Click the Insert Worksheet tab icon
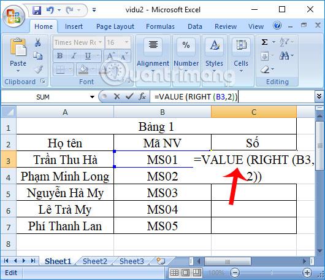Screen dimensions: 325x280 click(x=161, y=261)
